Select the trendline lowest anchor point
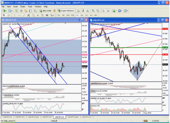The height and width of the screenshot is (123, 170). [x=137, y=80]
